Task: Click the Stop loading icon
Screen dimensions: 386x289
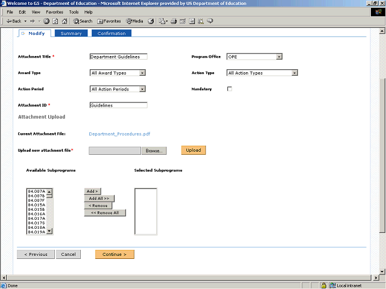Action: coord(46,21)
